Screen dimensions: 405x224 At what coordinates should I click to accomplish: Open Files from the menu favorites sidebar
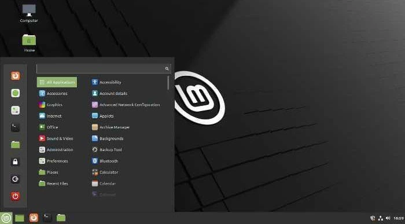click(x=15, y=145)
